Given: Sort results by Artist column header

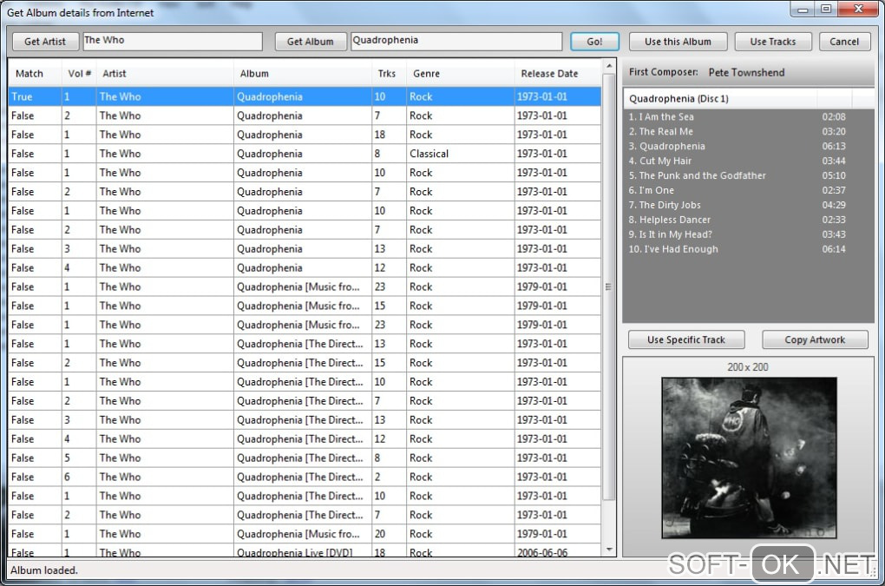Looking at the screenshot, I should [164, 74].
